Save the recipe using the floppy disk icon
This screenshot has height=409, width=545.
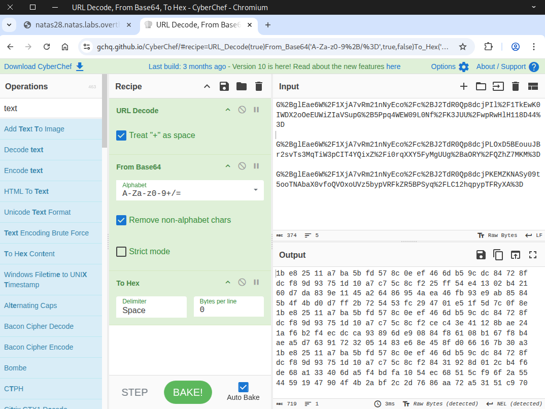[224, 86]
